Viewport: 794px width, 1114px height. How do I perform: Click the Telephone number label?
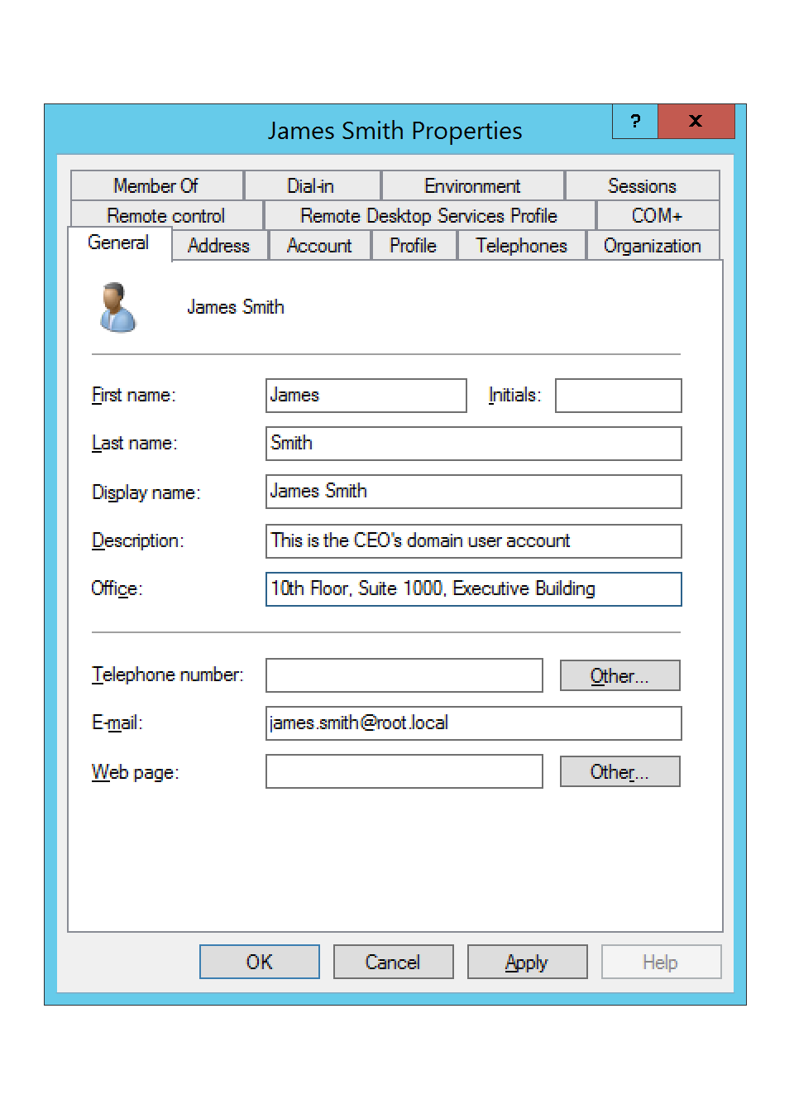[x=168, y=675]
